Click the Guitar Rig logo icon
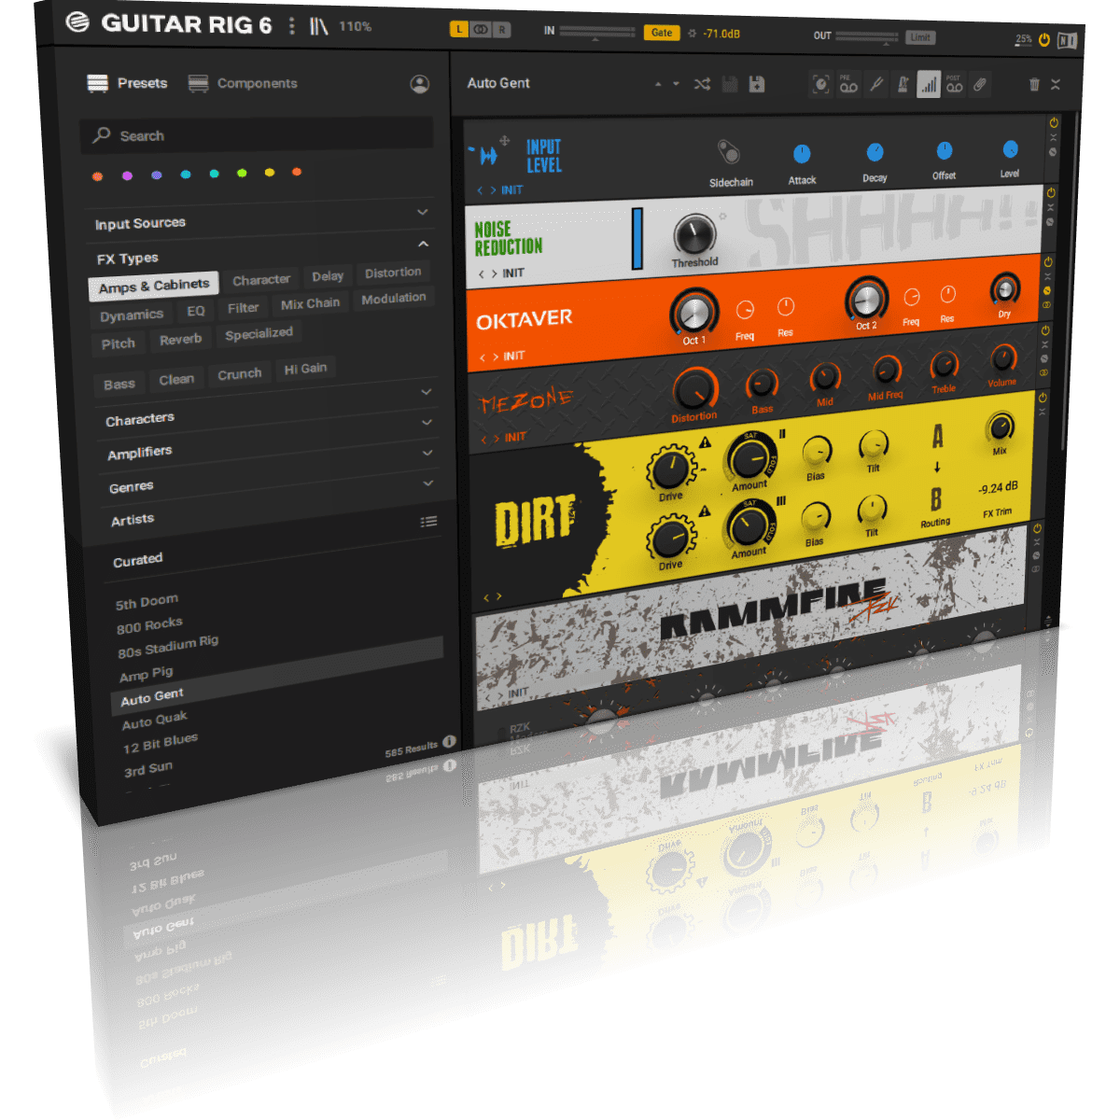The height and width of the screenshot is (1120, 1120). [x=78, y=22]
